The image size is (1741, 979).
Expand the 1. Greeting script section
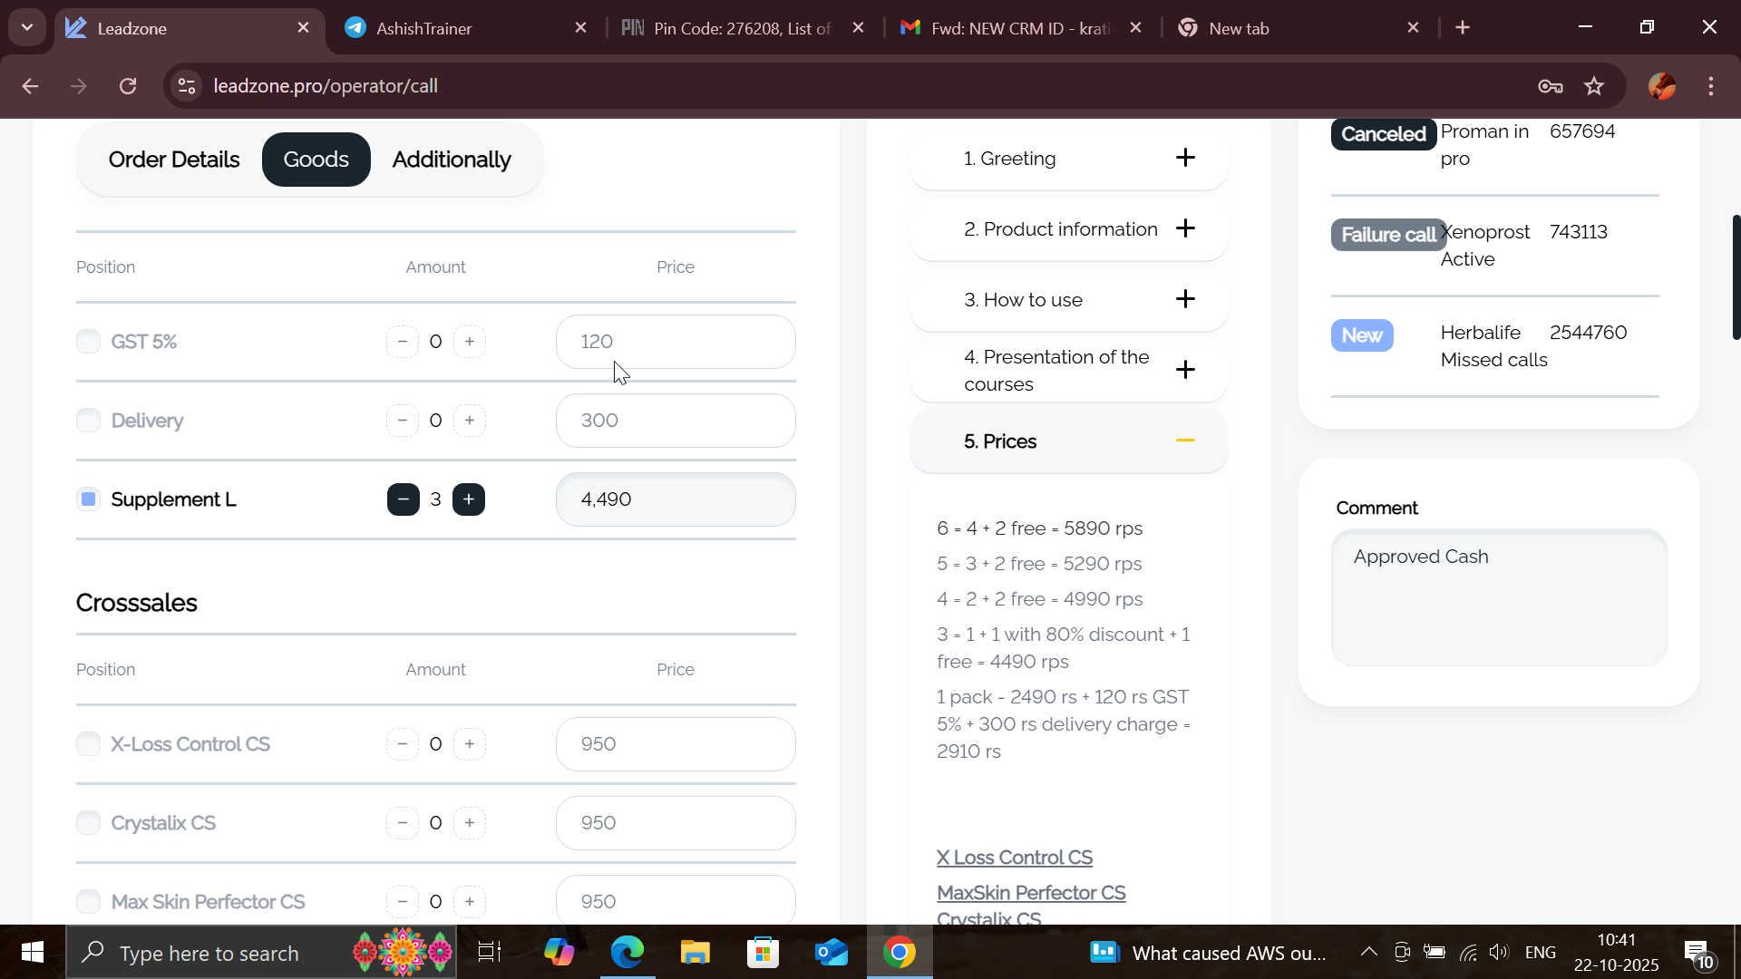pos(1184,158)
